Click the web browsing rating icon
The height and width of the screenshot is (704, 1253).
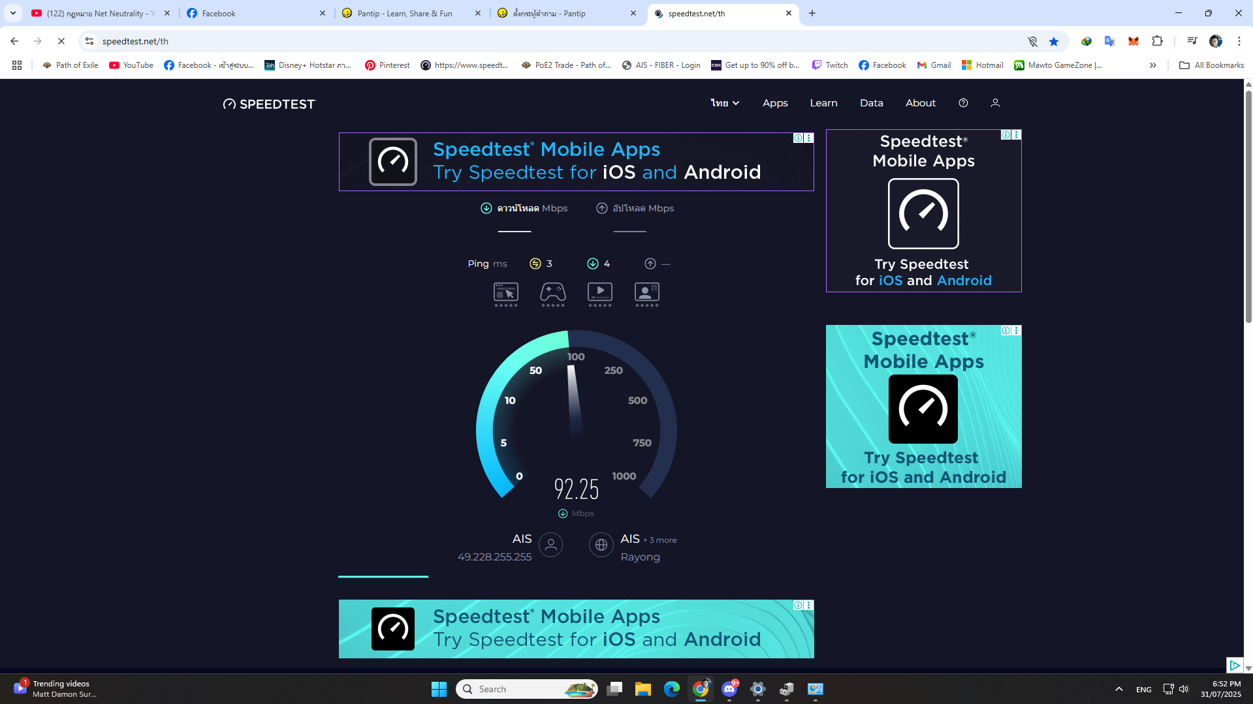point(506,294)
